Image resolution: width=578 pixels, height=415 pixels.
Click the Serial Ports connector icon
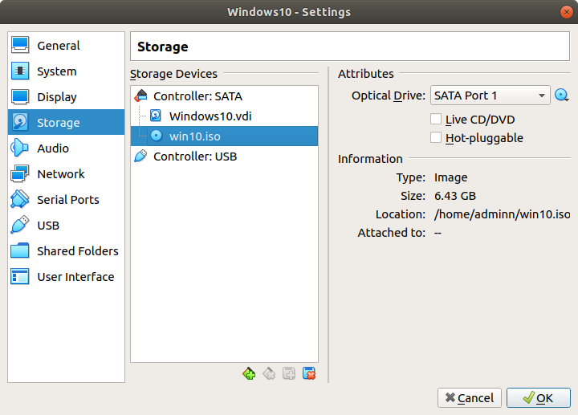point(20,199)
